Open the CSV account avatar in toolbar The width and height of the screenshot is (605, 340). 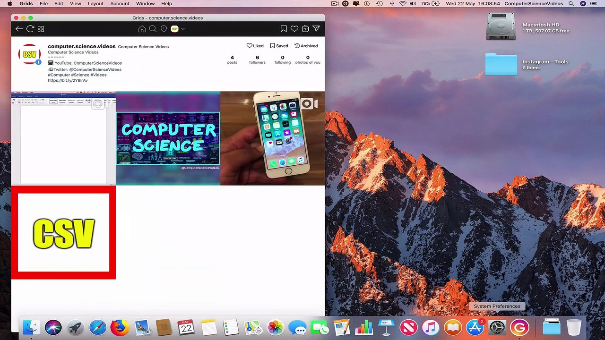click(x=174, y=29)
